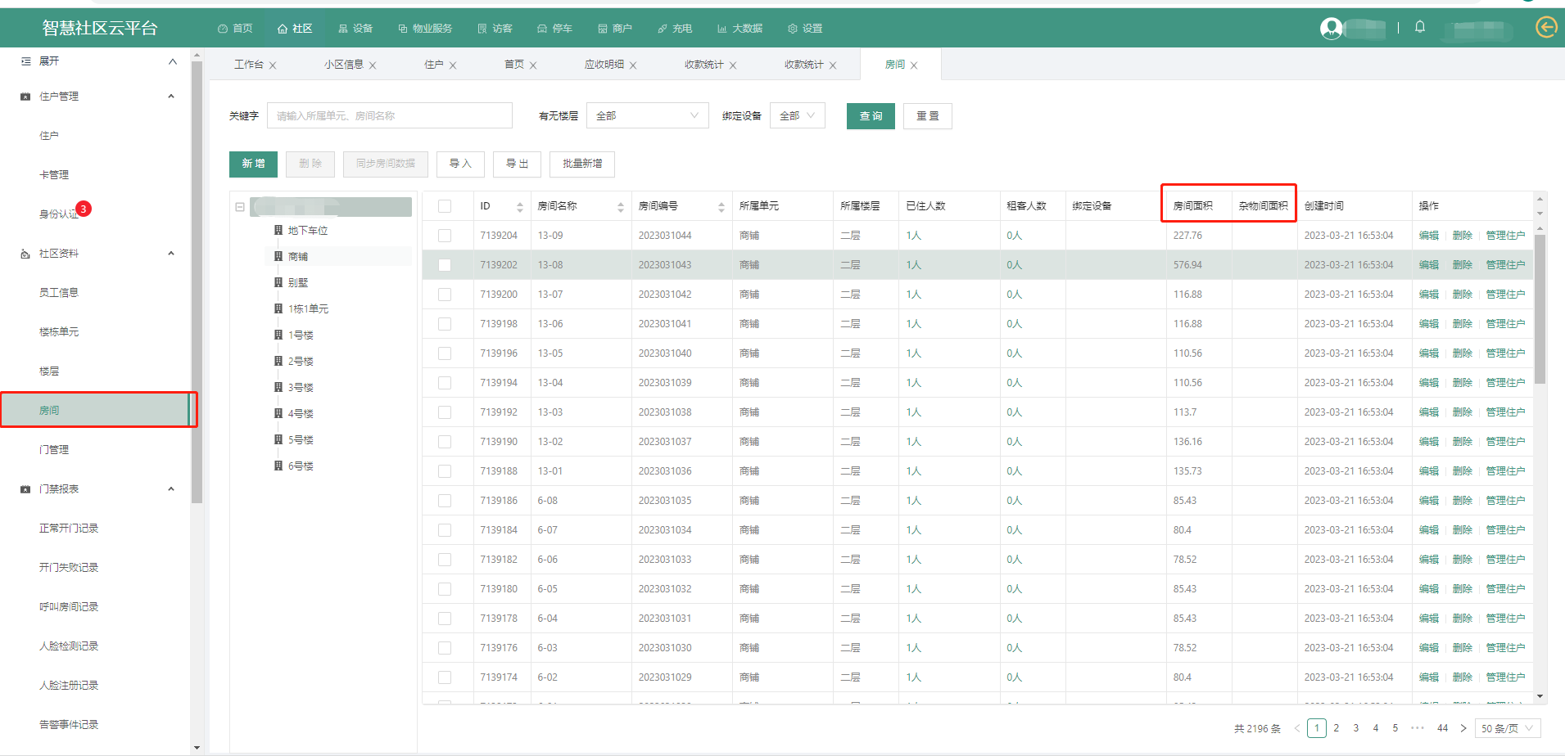The height and width of the screenshot is (756, 1565).
Task: Open the 有无楼层 dropdown
Action: coord(647,116)
